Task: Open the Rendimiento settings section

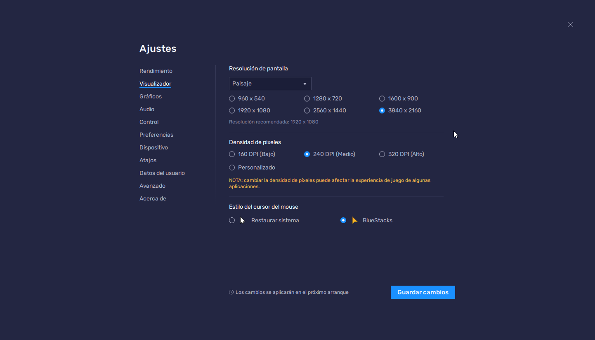Action: 156,71
